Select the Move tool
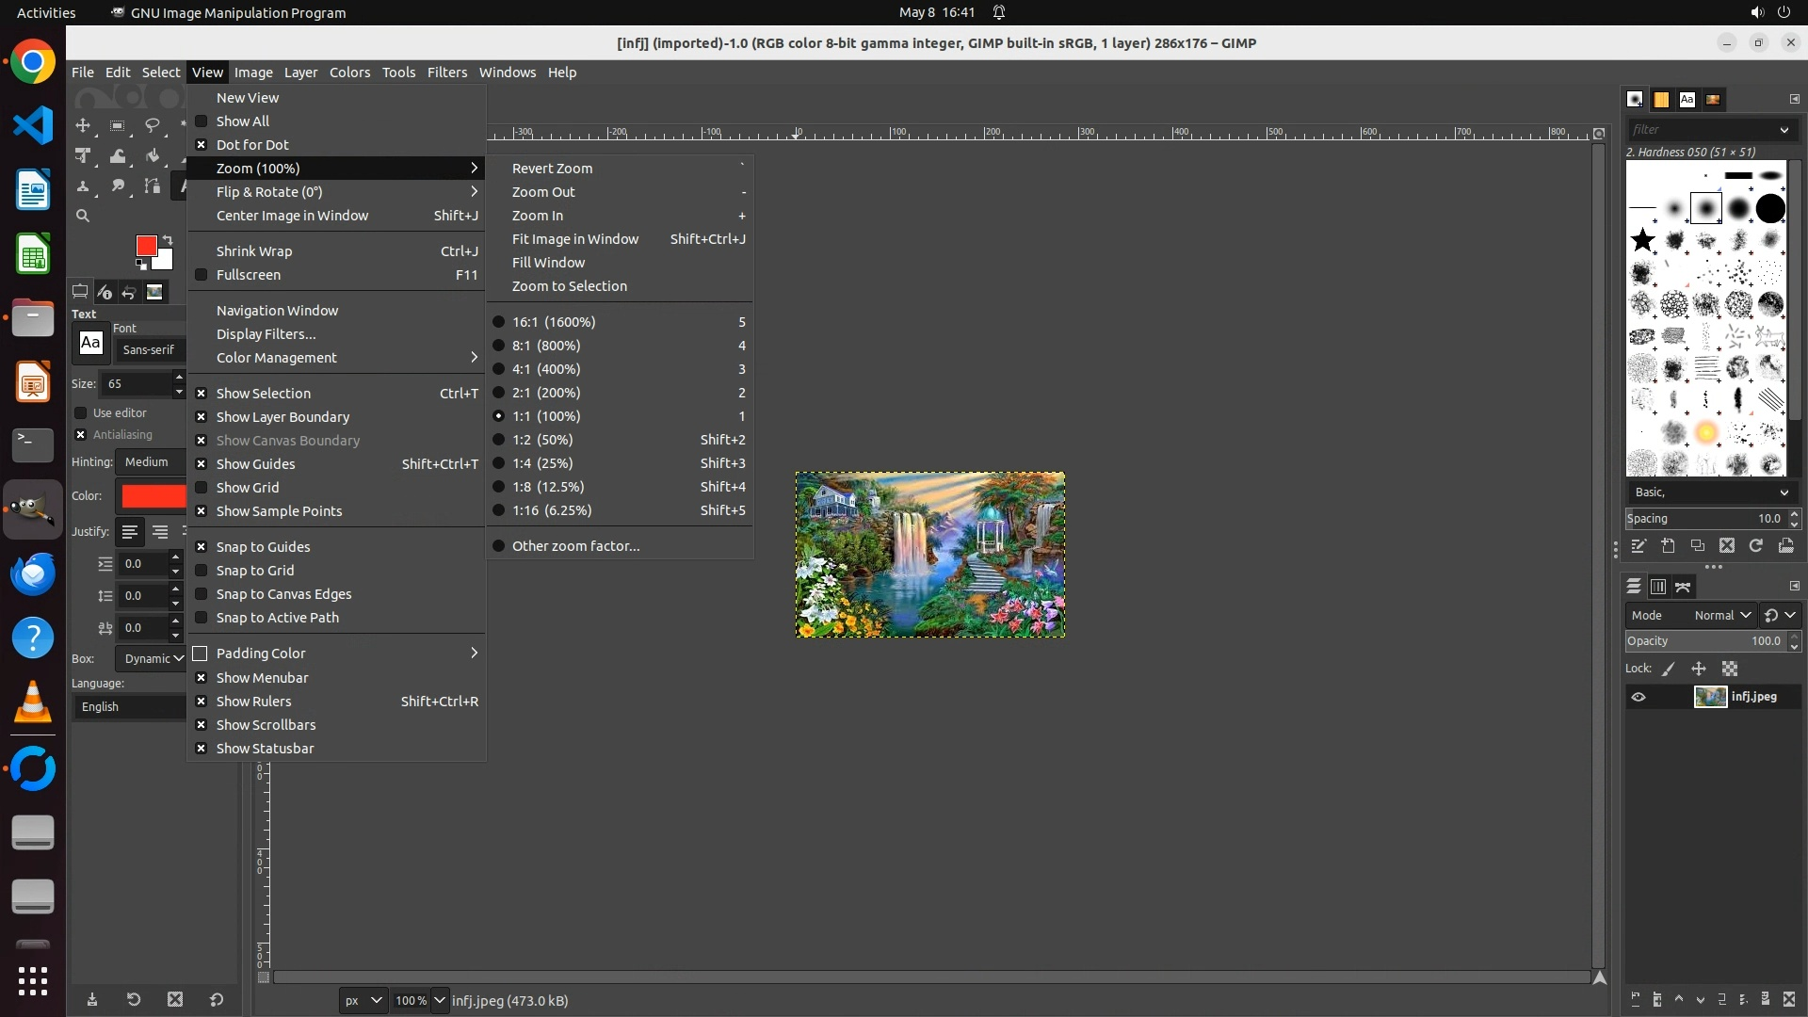 [x=83, y=125]
